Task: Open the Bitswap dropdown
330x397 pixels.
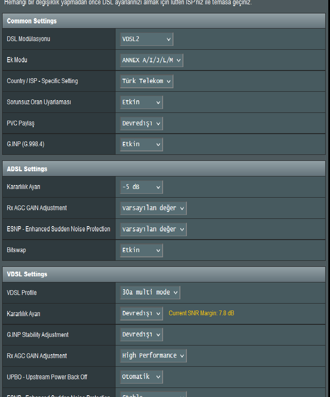Action: (x=141, y=250)
